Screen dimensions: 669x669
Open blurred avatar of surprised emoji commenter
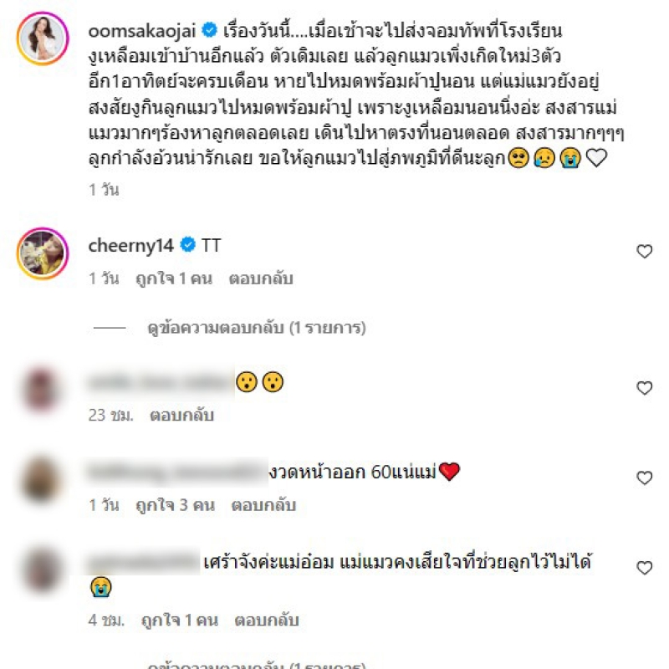(x=40, y=390)
